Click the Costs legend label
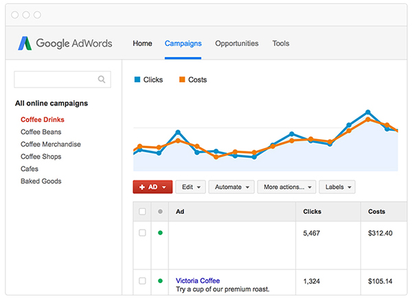Screen dimensions: 412x301 [197, 80]
